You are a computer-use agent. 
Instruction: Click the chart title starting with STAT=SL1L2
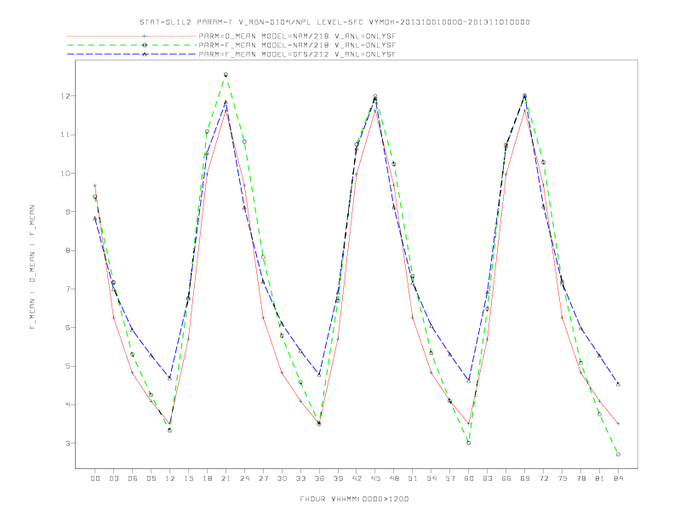[334, 22]
